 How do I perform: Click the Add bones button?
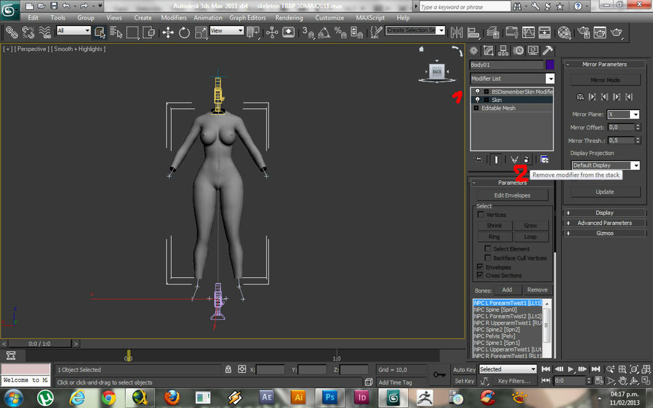507,290
